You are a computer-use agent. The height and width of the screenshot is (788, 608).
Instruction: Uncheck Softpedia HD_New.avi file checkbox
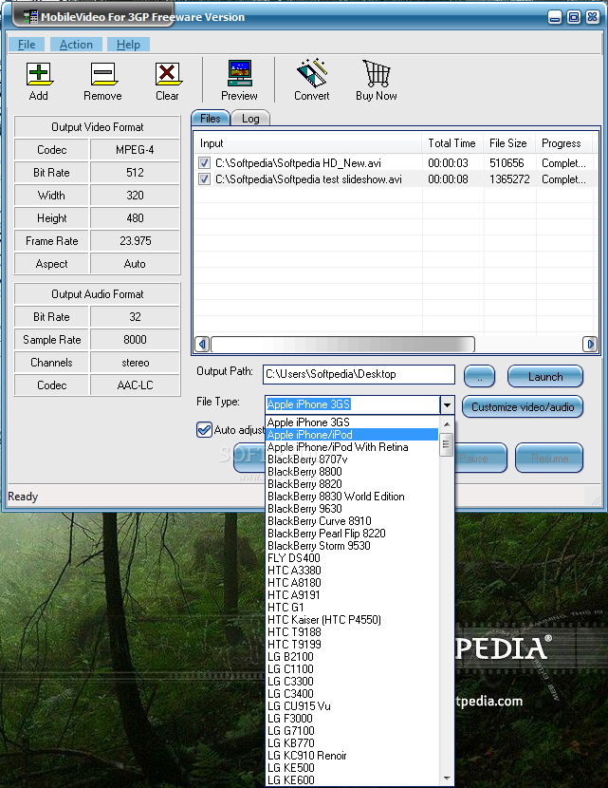point(204,163)
